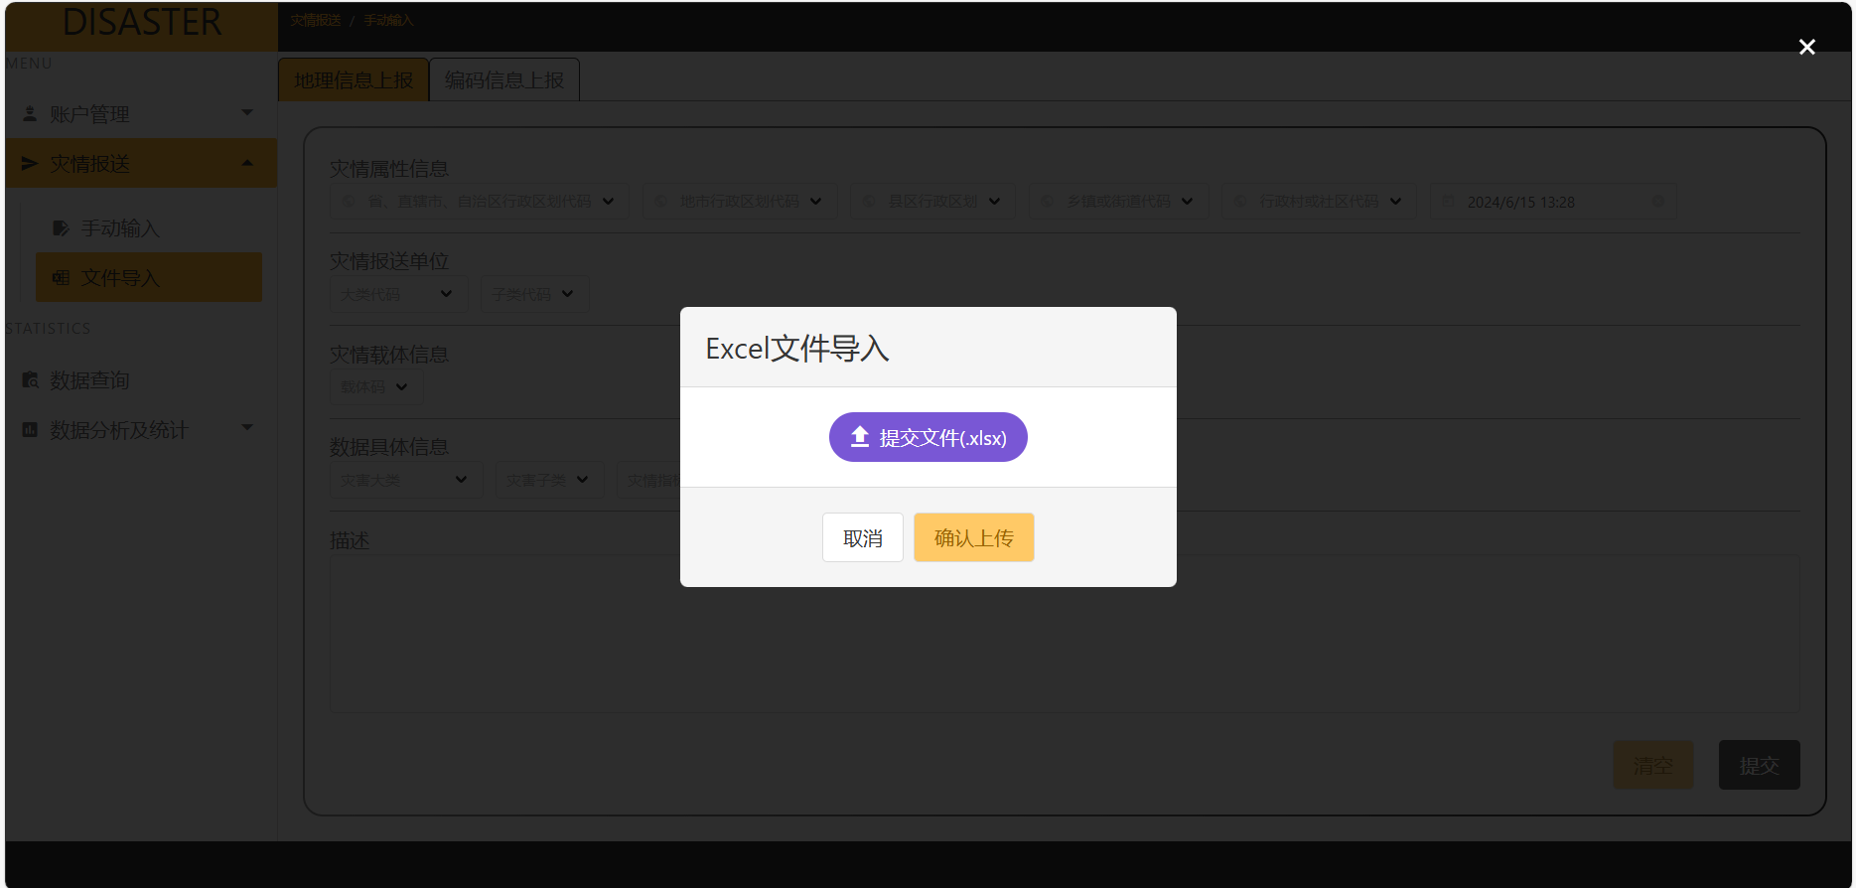Image resolution: width=1856 pixels, height=888 pixels.
Task: Click the 提交 submit button
Action: [1759, 765]
